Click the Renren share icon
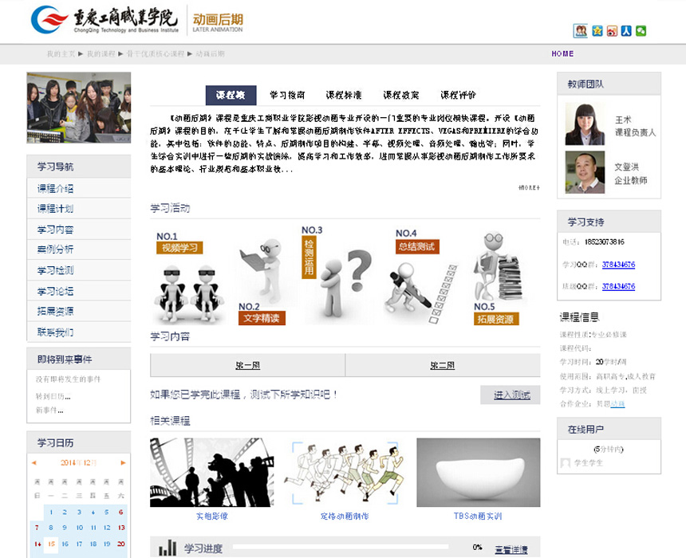The width and height of the screenshot is (686, 558). coord(626,31)
